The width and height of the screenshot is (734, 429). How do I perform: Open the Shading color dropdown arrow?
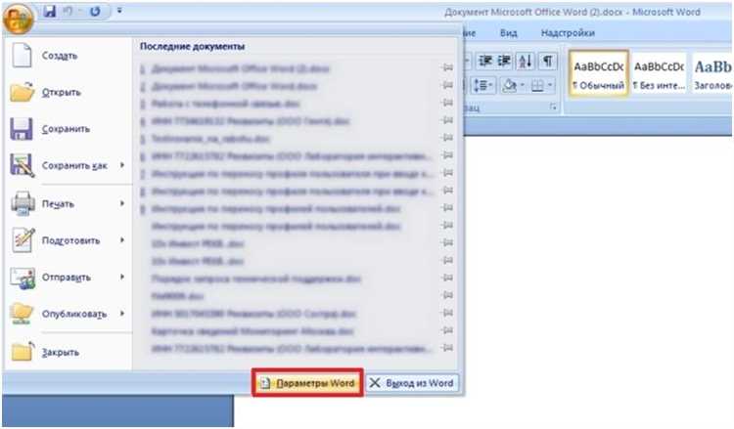click(522, 86)
